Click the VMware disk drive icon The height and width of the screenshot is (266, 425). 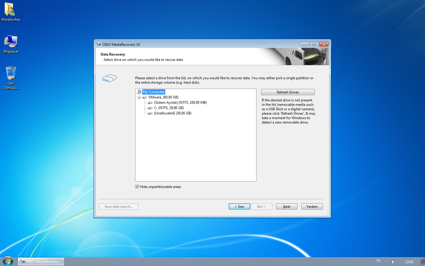coord(145,97)
